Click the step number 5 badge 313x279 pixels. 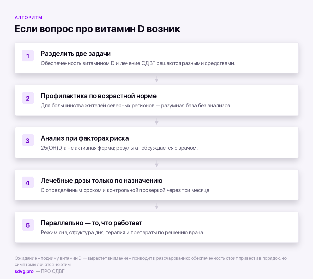click(x=28, y=225)
